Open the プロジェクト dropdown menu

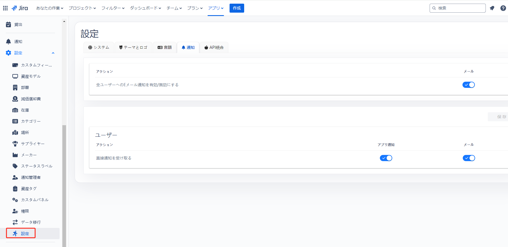click(x=82, y=8)
